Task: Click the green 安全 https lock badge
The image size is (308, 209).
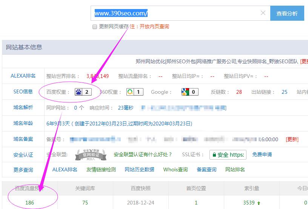Action: 228,154
